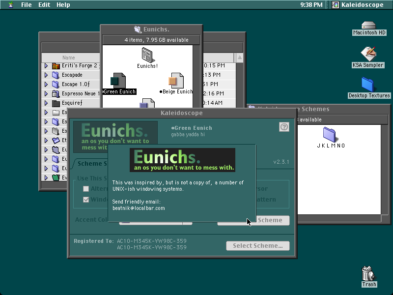The width and height of the screenshot is (393, 295).
Task: Uncheck the Wind... checkbox in Kaleidoscope
Action: click(x=86, y=200)
